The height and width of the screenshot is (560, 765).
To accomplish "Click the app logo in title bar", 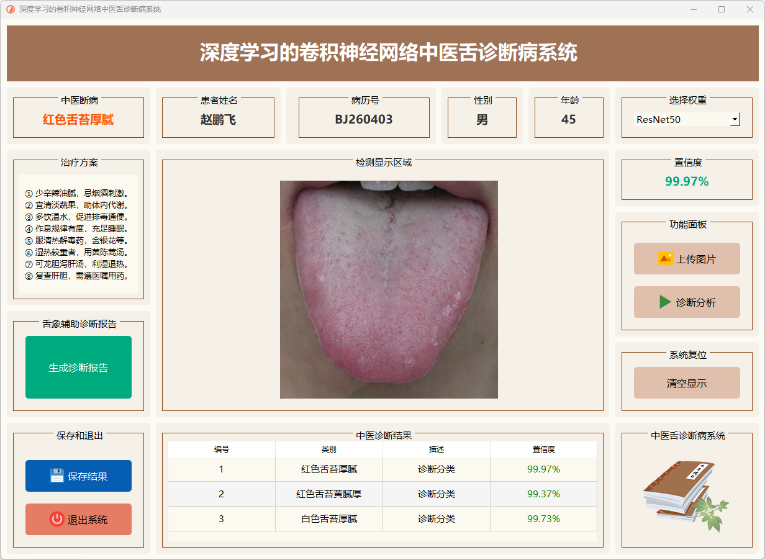I will (10, 9).
